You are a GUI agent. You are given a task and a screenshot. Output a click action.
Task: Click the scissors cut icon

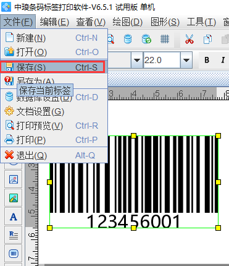point(189,39)
